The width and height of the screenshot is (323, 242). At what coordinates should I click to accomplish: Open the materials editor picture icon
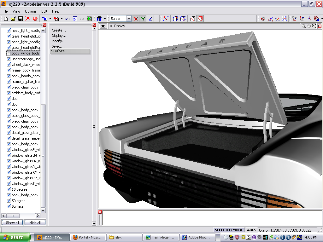pos(89,19)
